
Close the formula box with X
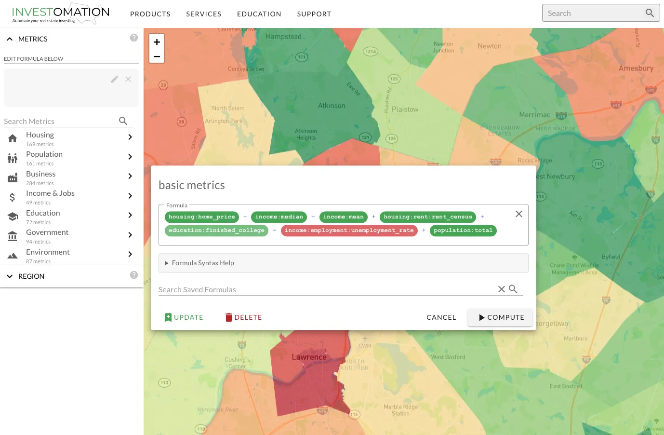(x=518, y=214)
